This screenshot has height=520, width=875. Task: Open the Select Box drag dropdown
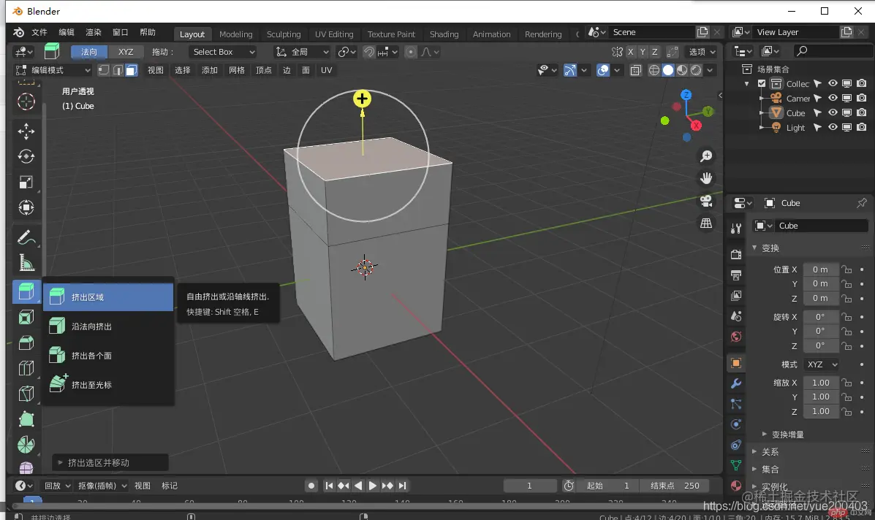(223, 52)
